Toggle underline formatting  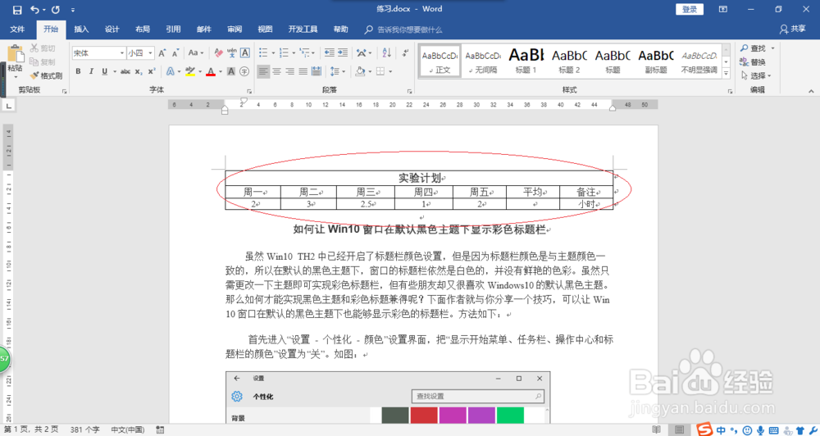(104, 71)
